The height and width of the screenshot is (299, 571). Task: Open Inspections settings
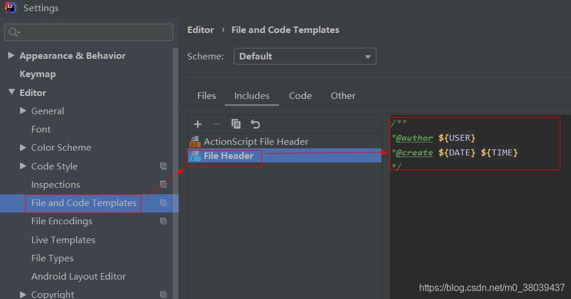tap(55, 185)
